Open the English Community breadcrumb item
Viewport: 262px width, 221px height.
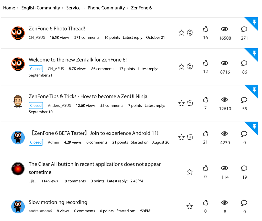click(40, 8)
